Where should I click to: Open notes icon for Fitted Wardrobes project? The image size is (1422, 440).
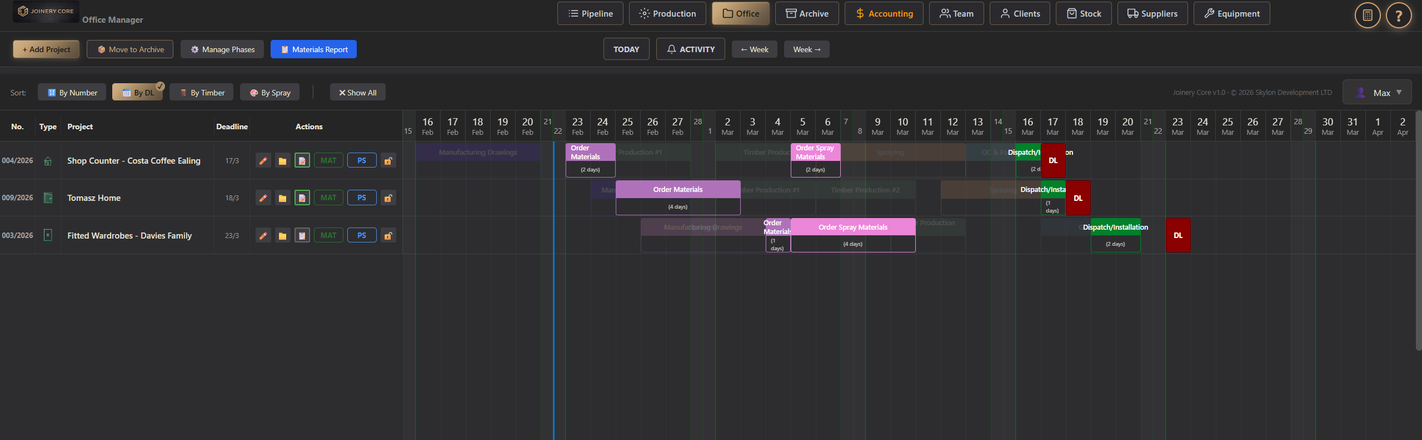point(302,236)
